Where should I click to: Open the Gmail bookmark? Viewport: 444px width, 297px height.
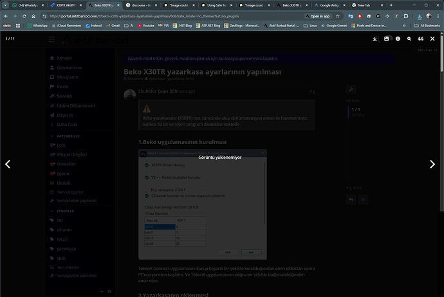click(x=113, y=26)
